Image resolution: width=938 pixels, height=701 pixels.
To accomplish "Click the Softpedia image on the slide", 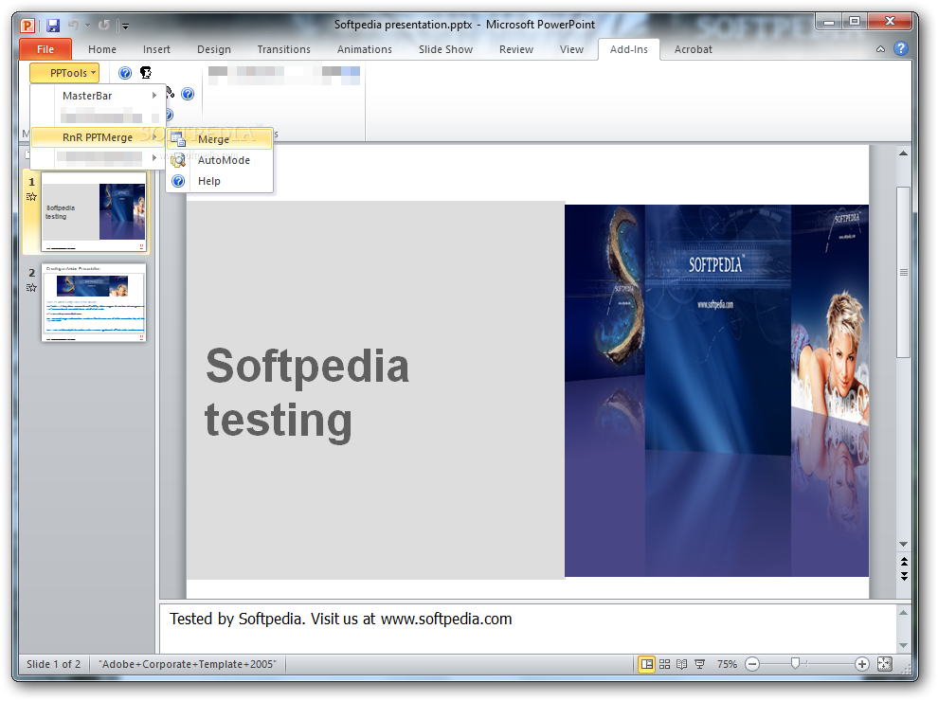I will pyautogui.click(x=716, y=390).
